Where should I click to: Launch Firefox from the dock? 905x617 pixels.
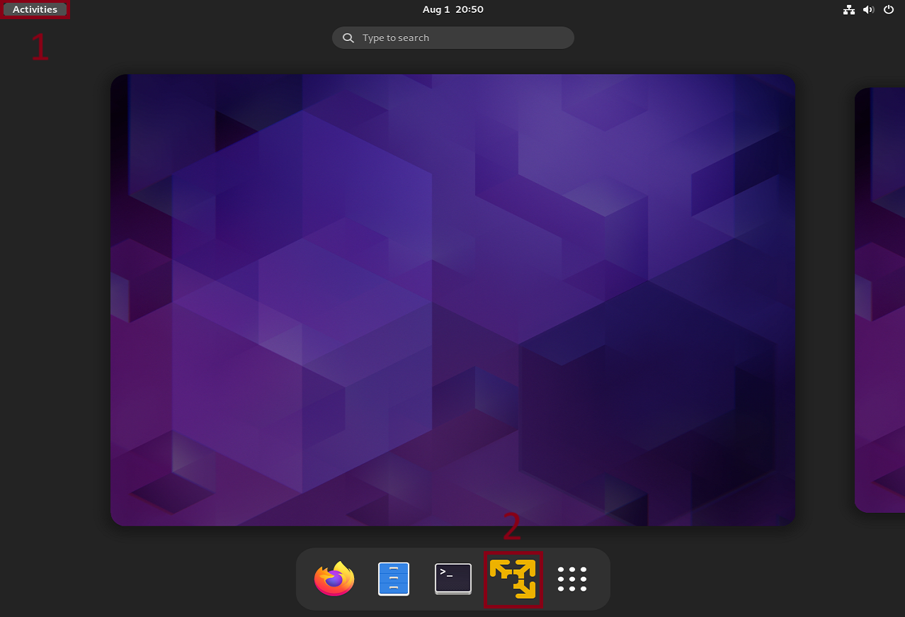click(x=334, y=579)
